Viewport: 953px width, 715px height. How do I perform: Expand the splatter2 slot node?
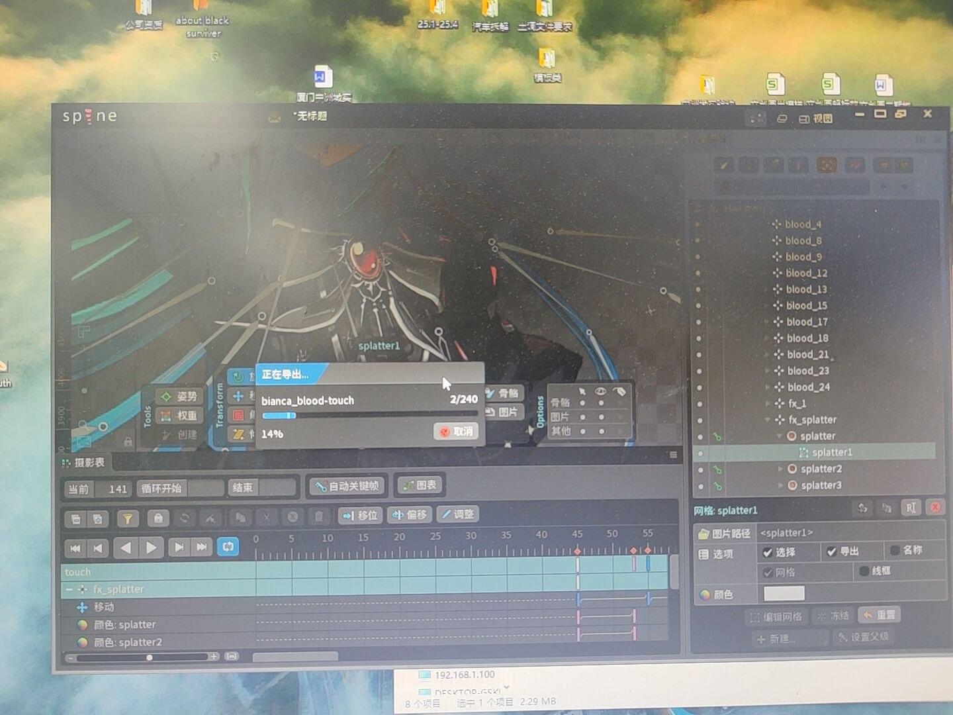(x=780, y=469)
